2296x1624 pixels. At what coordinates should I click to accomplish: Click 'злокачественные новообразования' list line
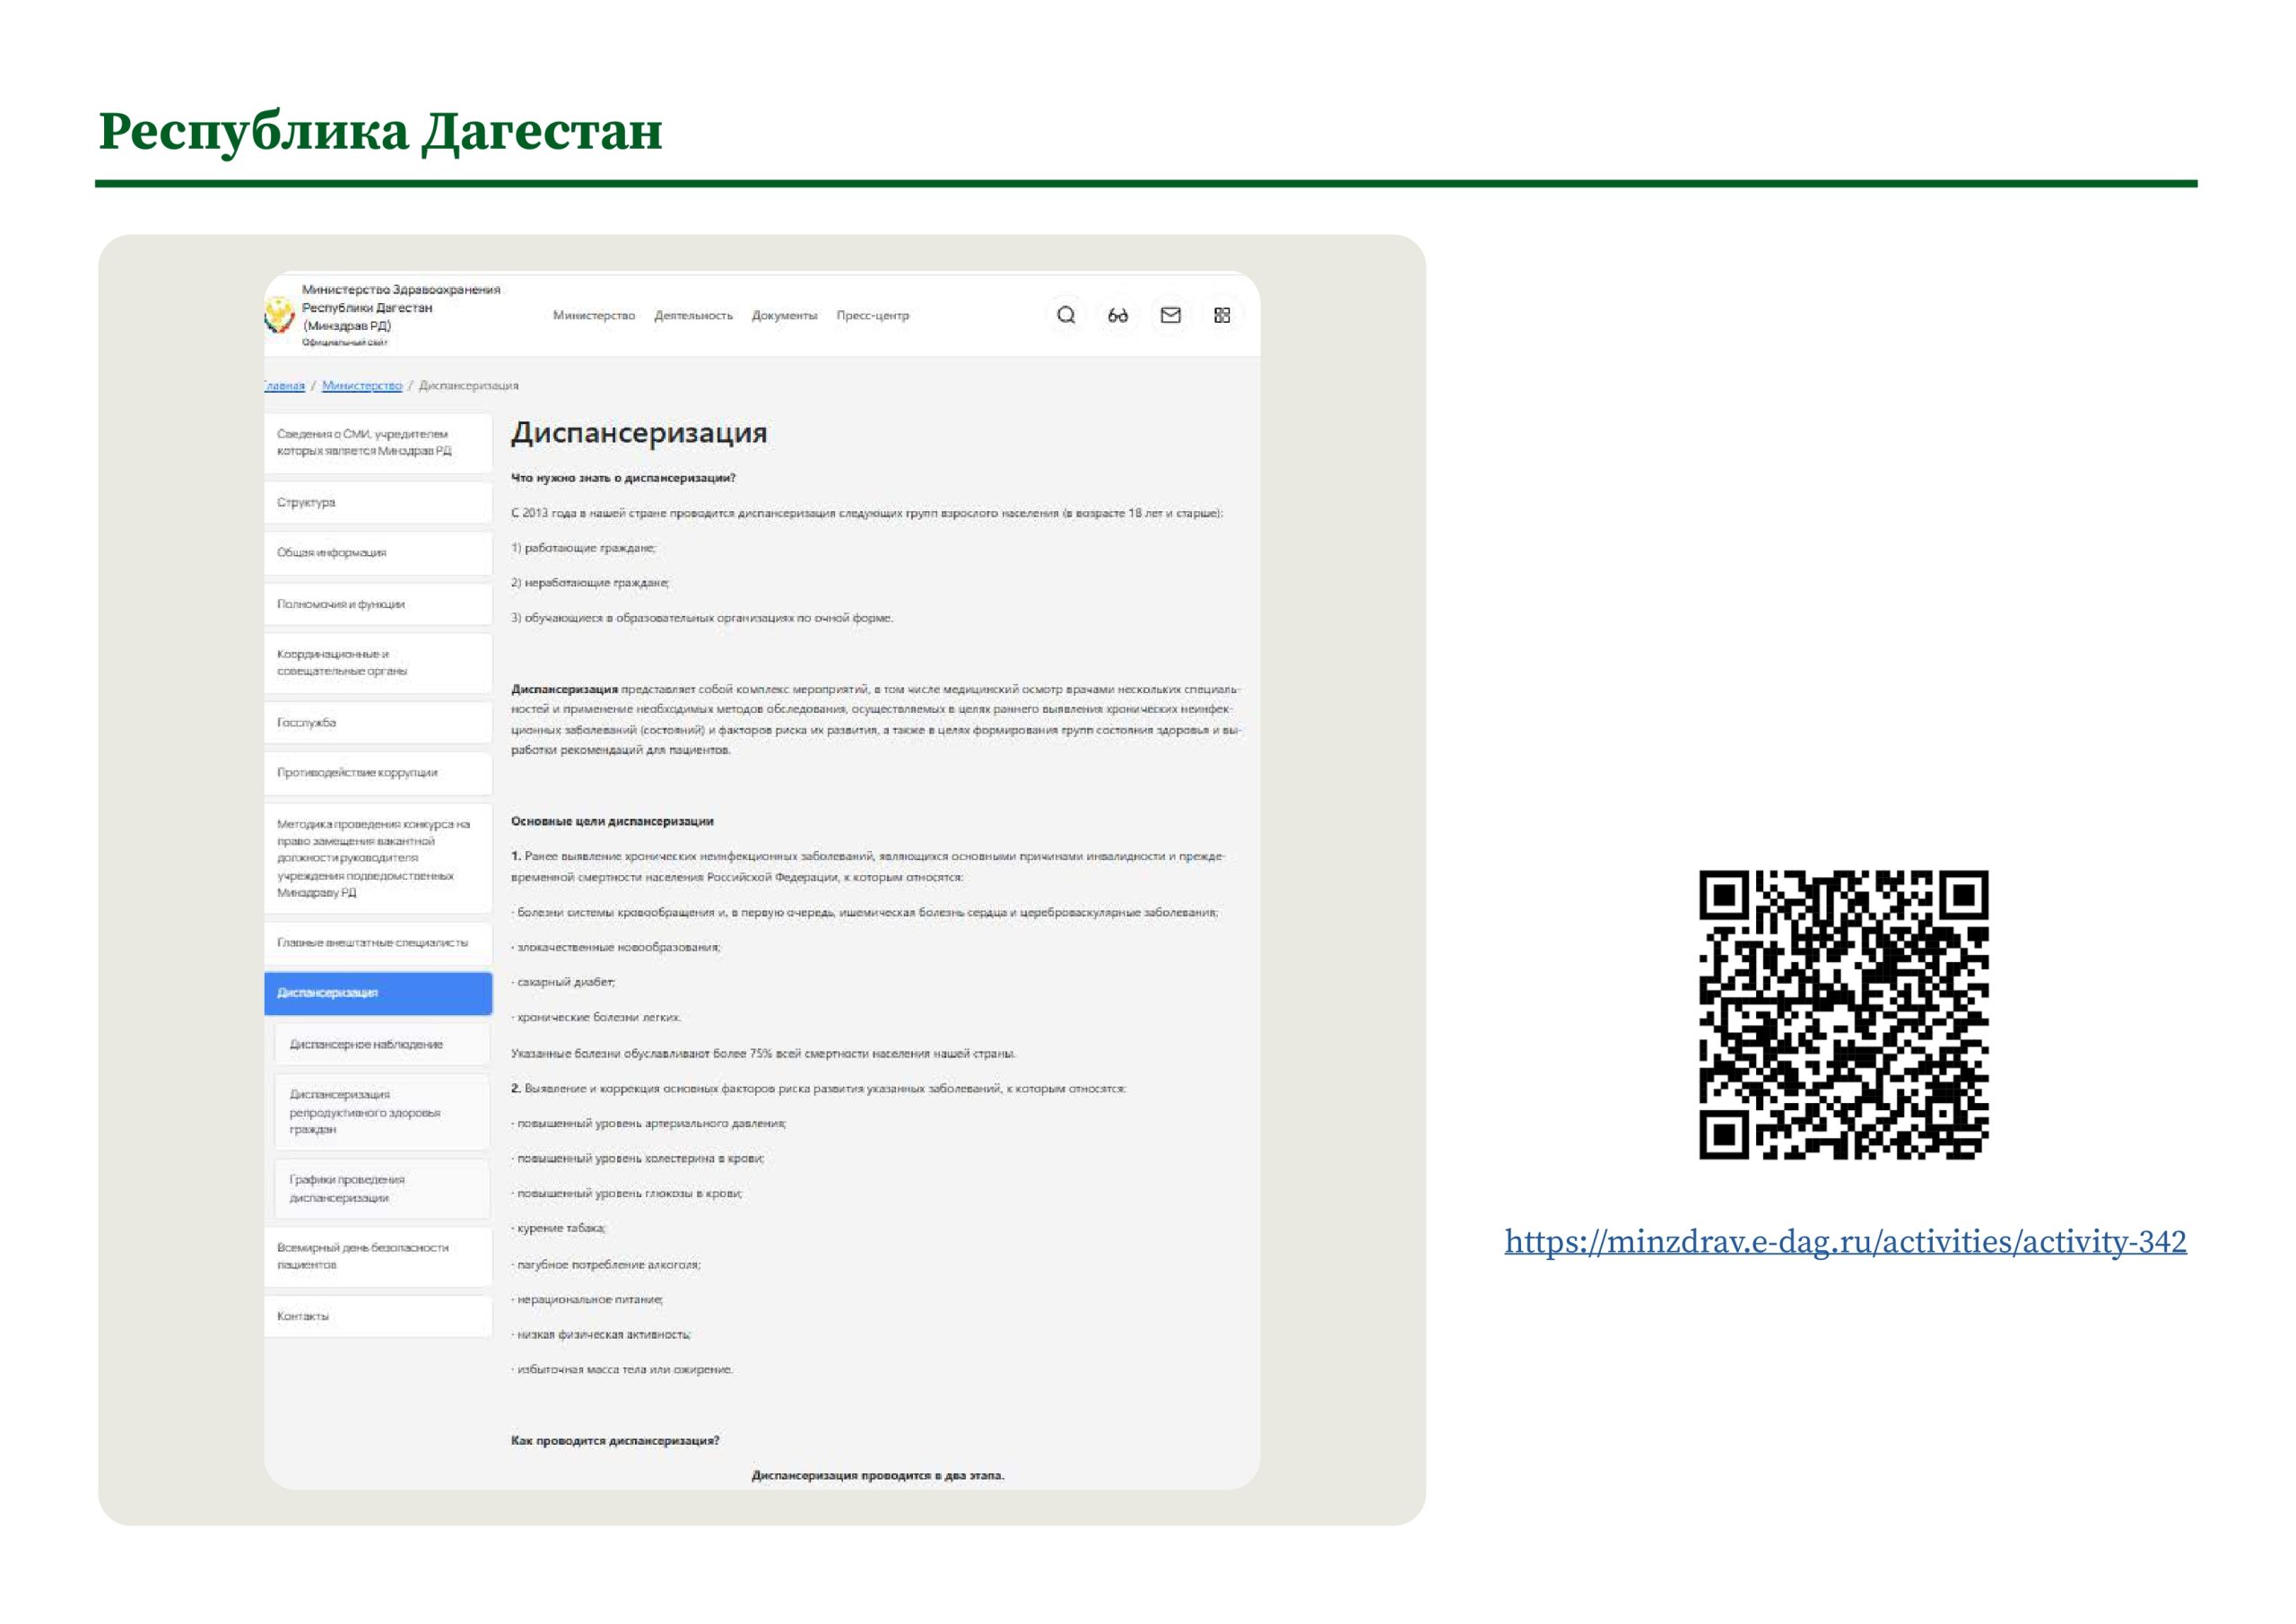(616, 946)
